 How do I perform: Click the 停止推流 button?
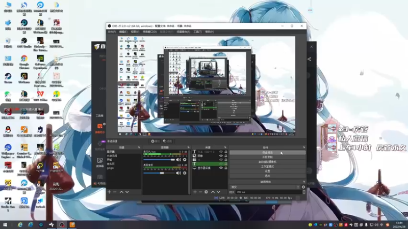pos(267,153)
